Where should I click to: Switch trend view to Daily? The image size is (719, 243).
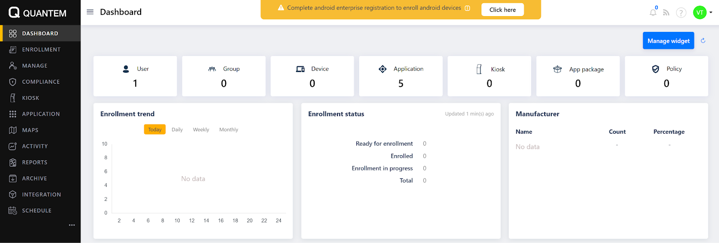click(x=177, y=130)
